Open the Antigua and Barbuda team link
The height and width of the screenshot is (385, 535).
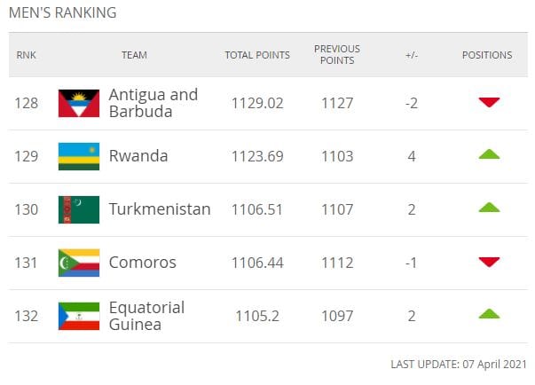tap(153, 103)
